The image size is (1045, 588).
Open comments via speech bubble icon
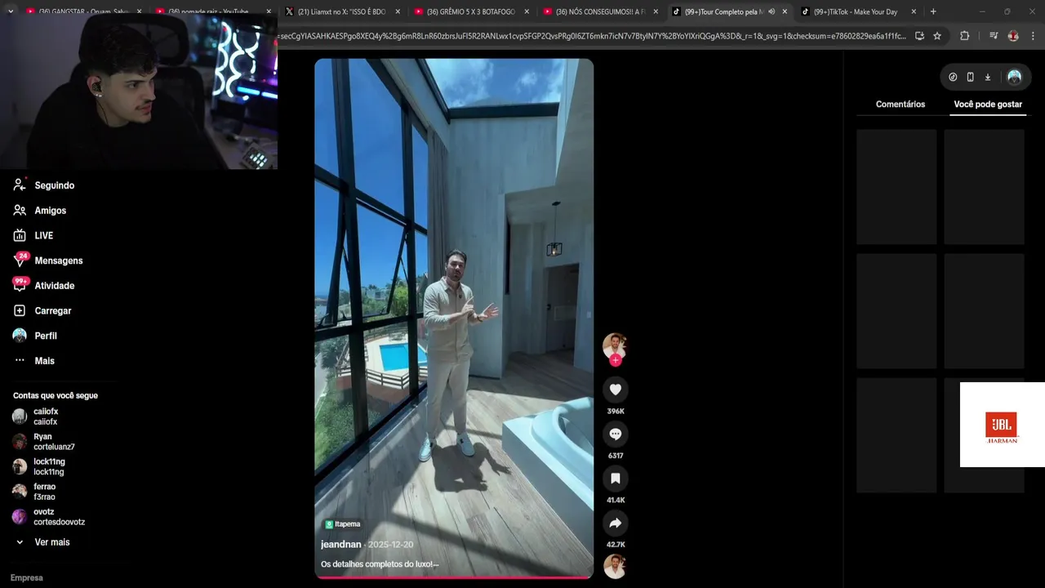coord(615,434)
